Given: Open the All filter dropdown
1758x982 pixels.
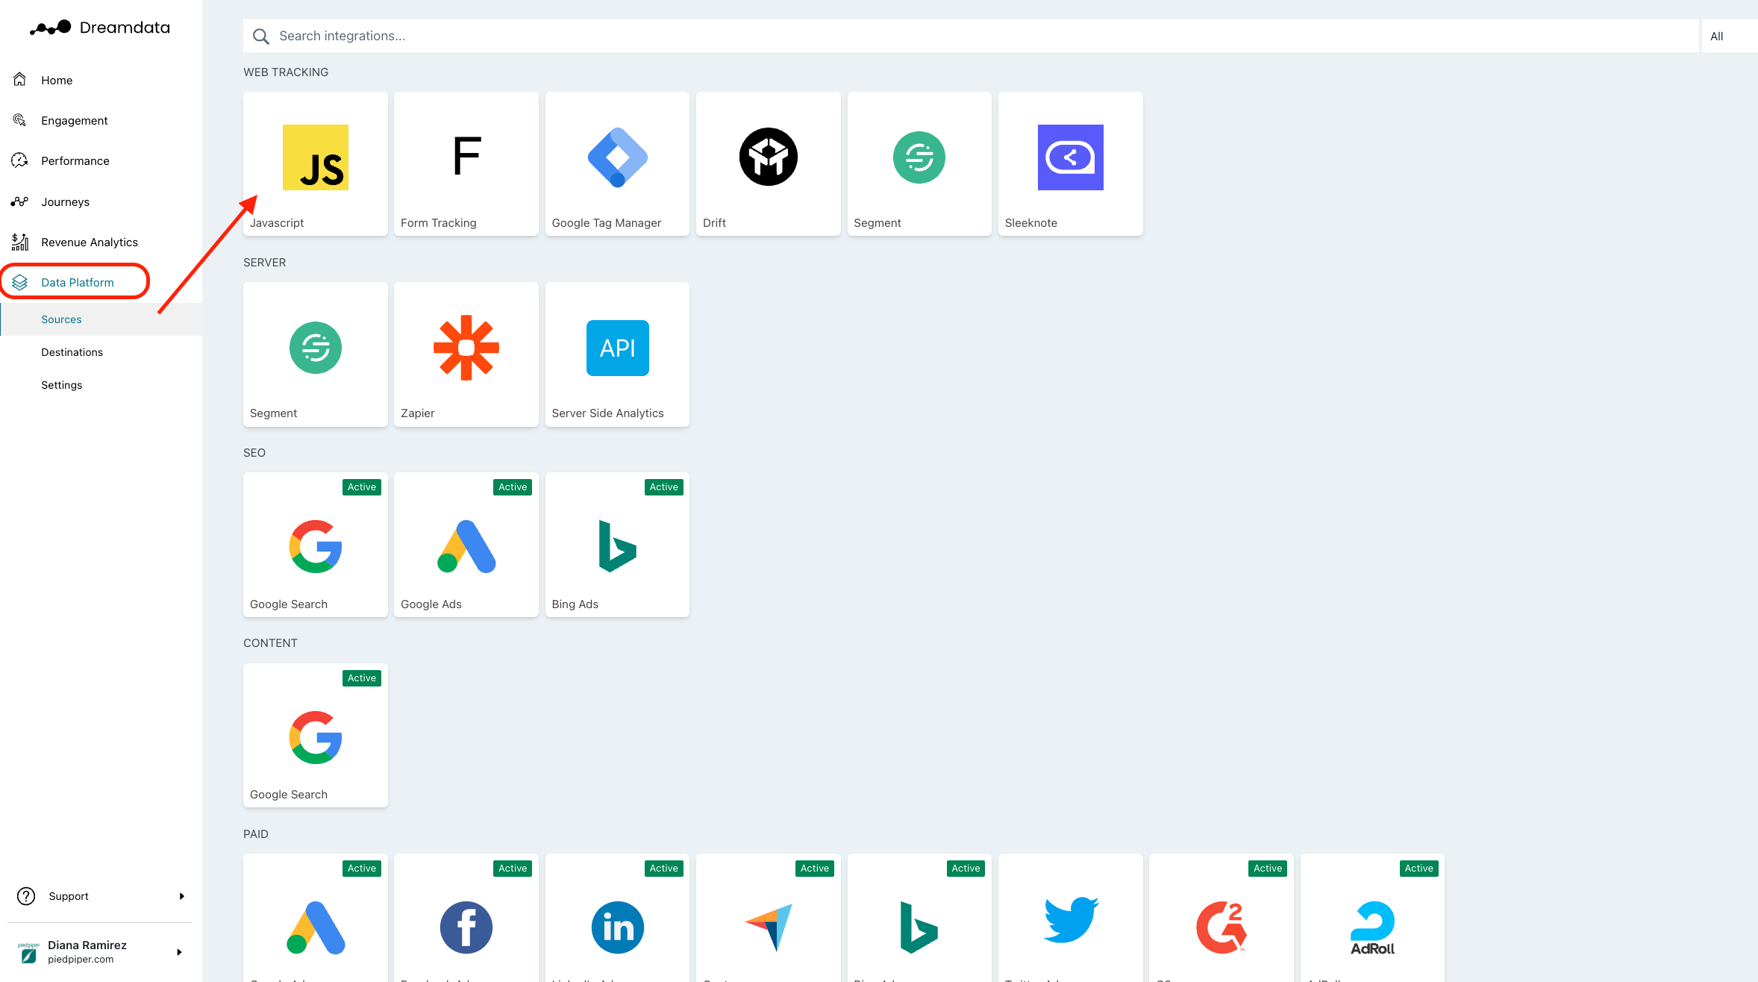Looking at the screenshot, I should (x=1729, y=36).
